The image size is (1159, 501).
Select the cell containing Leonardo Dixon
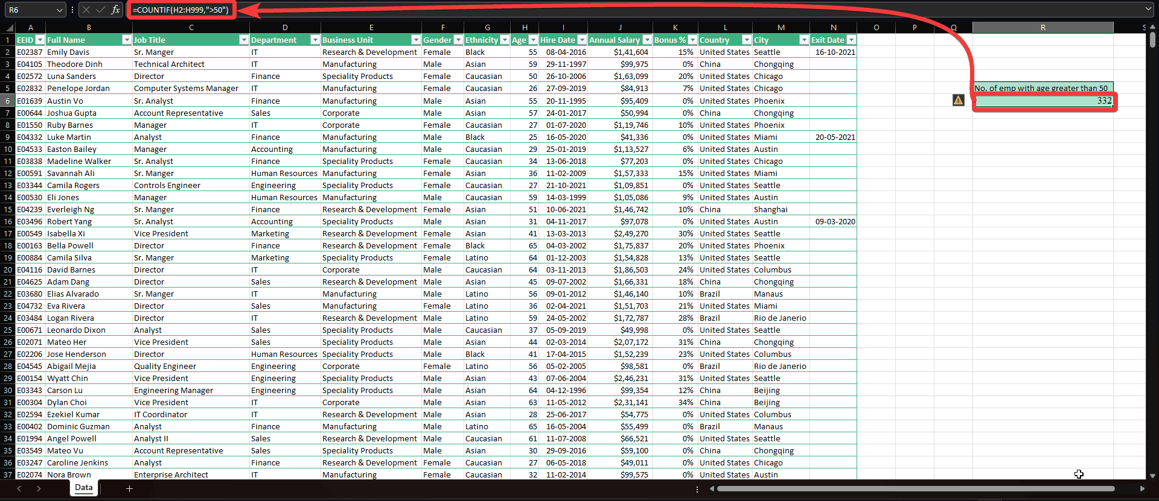[89, 330]
